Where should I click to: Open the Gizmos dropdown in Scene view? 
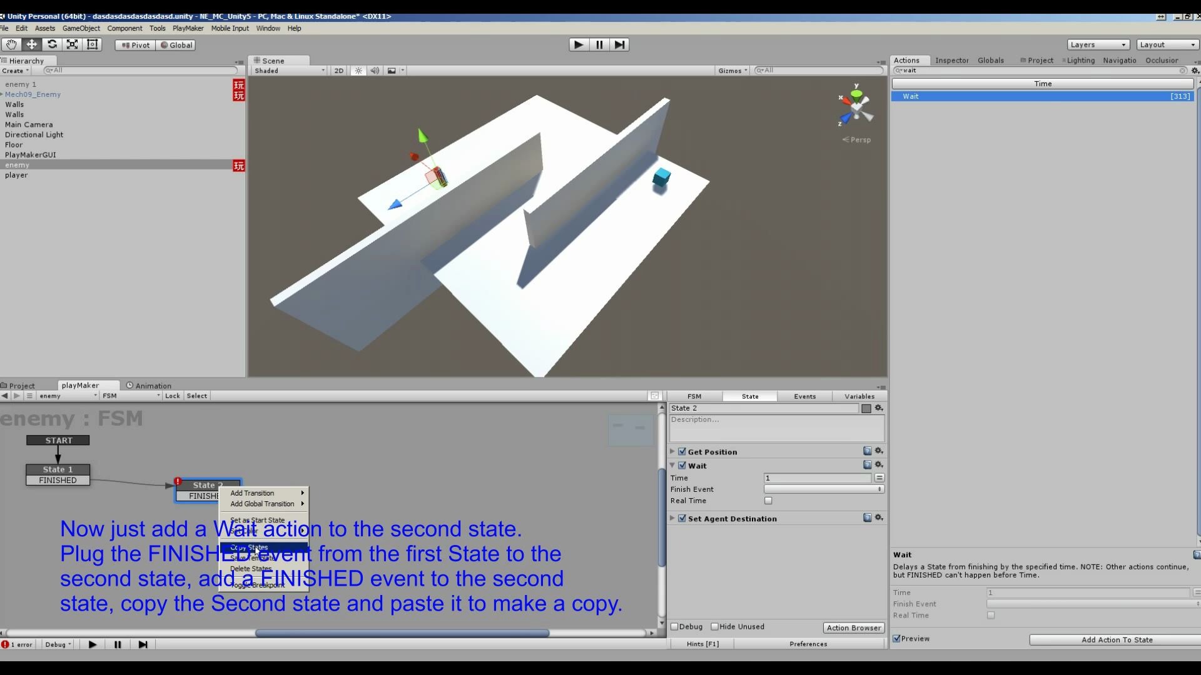coord(732,71)
